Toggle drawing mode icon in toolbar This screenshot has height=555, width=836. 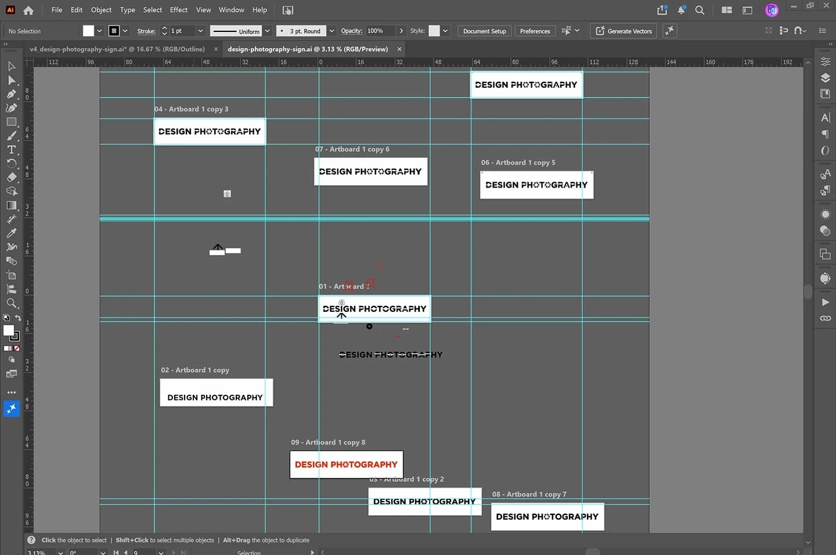(x=12, y=359)
